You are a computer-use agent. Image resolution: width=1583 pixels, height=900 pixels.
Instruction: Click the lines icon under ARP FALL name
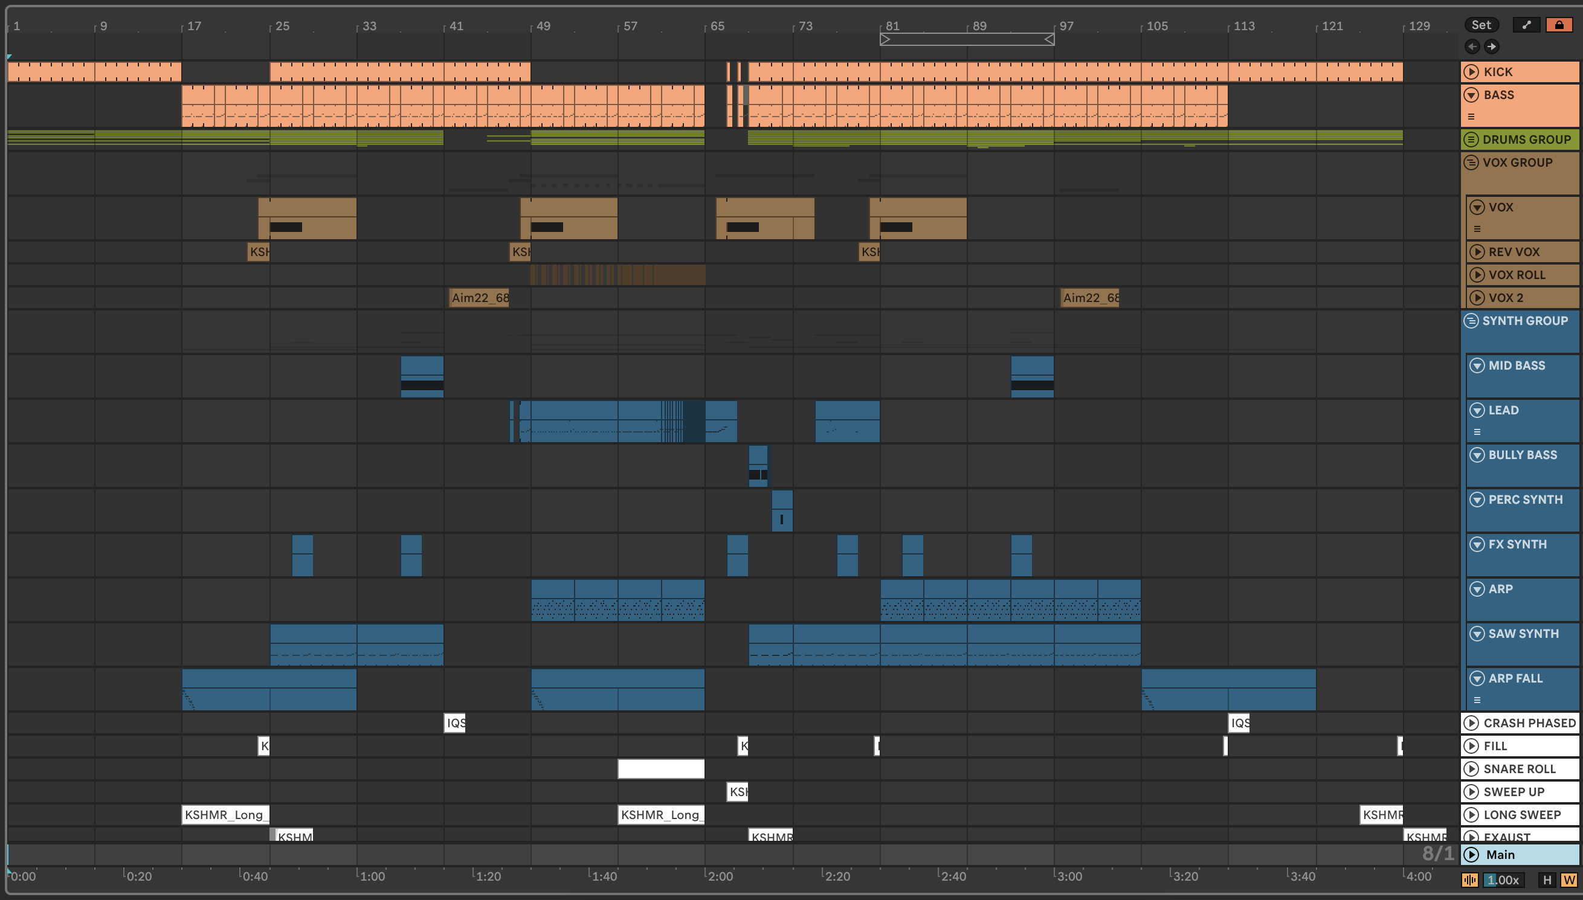[x=1477, y=699]
